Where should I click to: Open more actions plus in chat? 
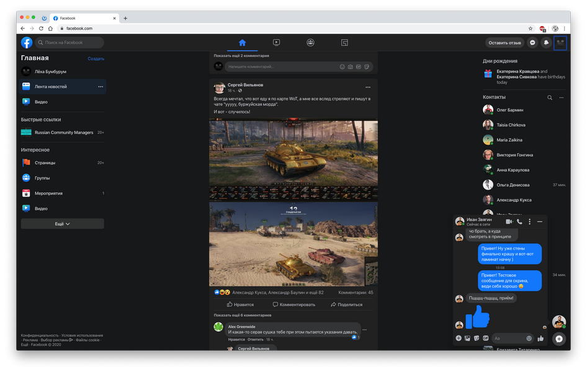459,339
